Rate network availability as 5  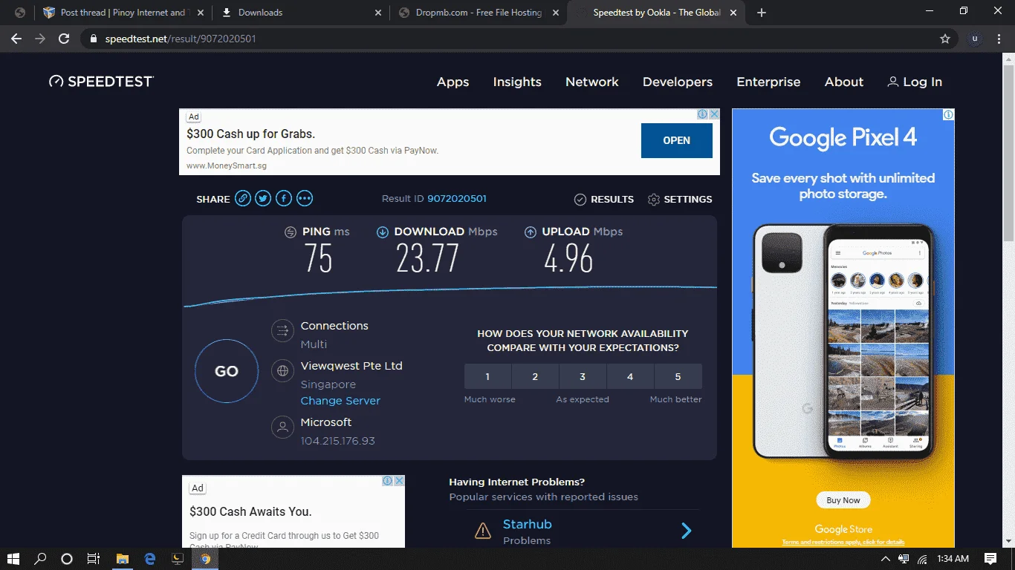(678, 376)
